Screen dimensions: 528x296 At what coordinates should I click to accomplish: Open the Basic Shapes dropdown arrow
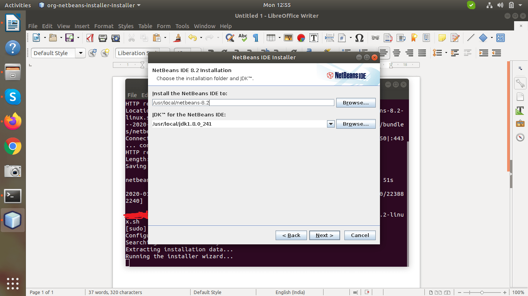(492, 38)
